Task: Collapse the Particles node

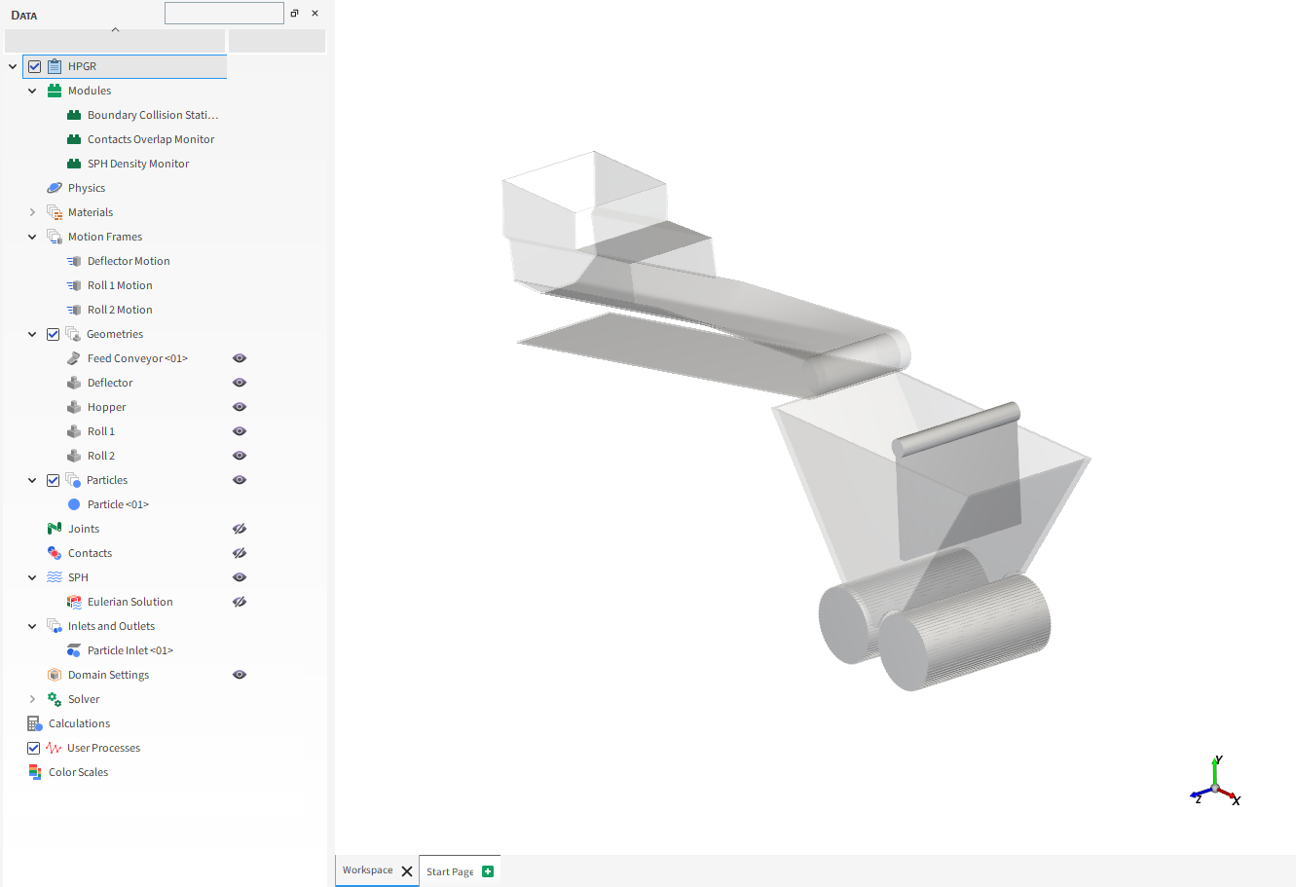Action: (x=32, y=480)
